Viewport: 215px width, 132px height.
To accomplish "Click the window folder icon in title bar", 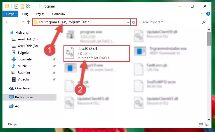I will click(x=7, y=6).
